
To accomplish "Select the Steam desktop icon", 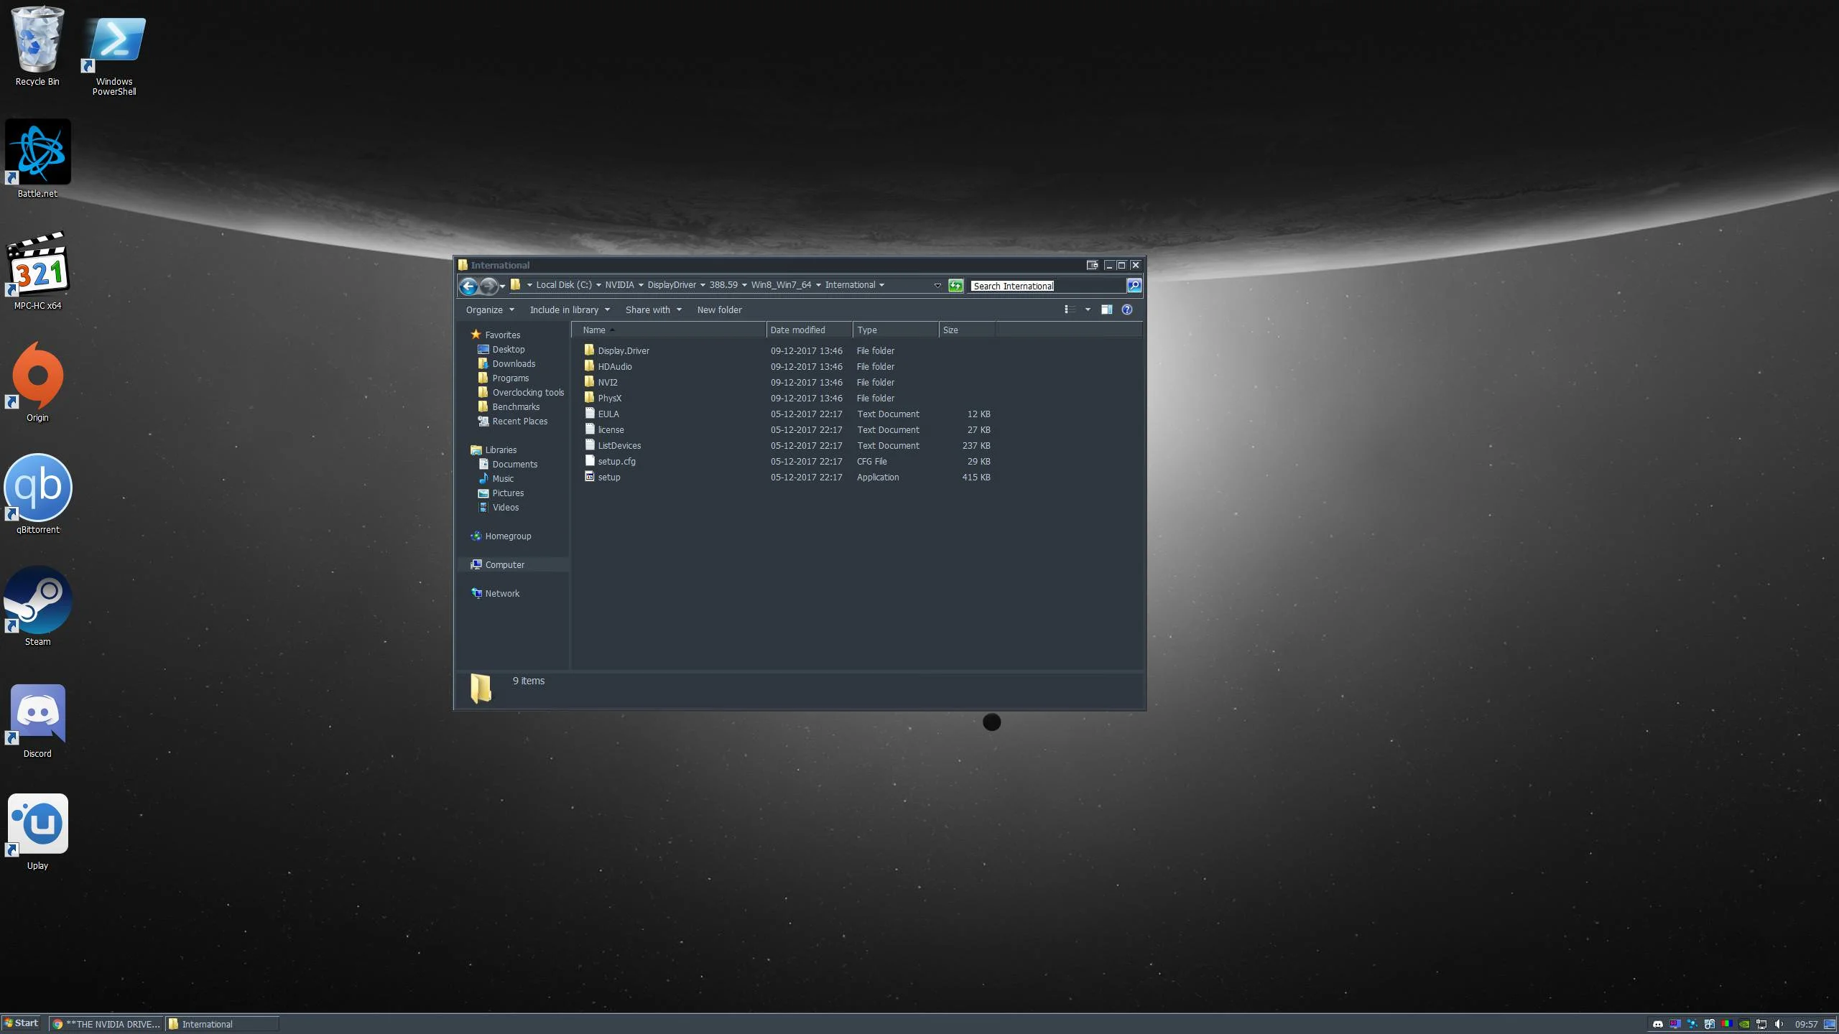I will tap(37, 606).
